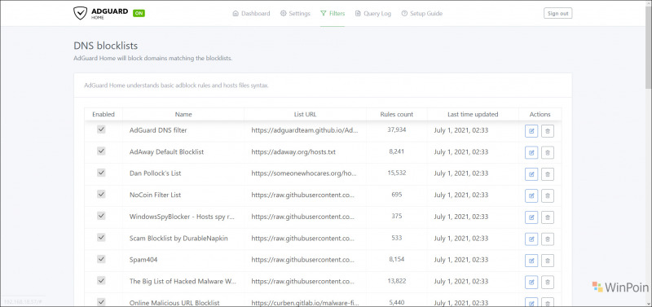Disable the NoCoin Filter List checkbox
Viewport: 652px width, 307px height.
pyautogui.click(x=101, y=195)
